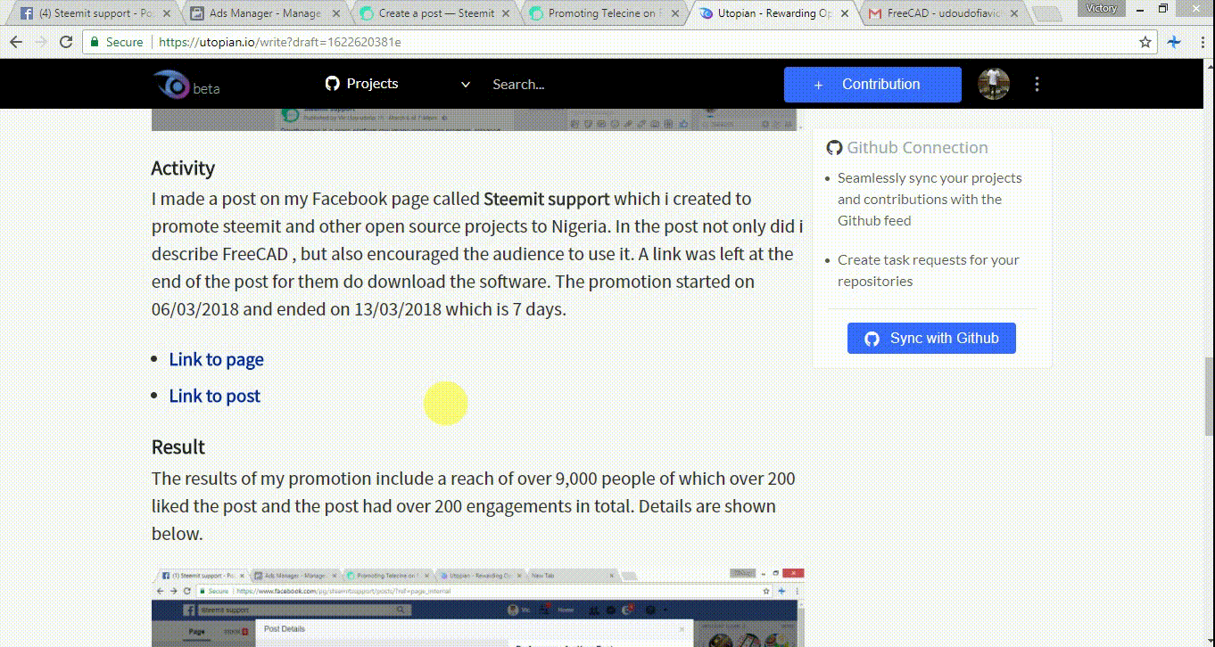Close the Create a post Steemit tab
The width and height of the screenshot is (1215, 647).
point(506,13)
